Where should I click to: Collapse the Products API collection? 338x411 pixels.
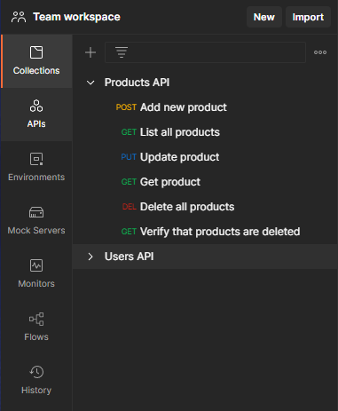point(90,83)
